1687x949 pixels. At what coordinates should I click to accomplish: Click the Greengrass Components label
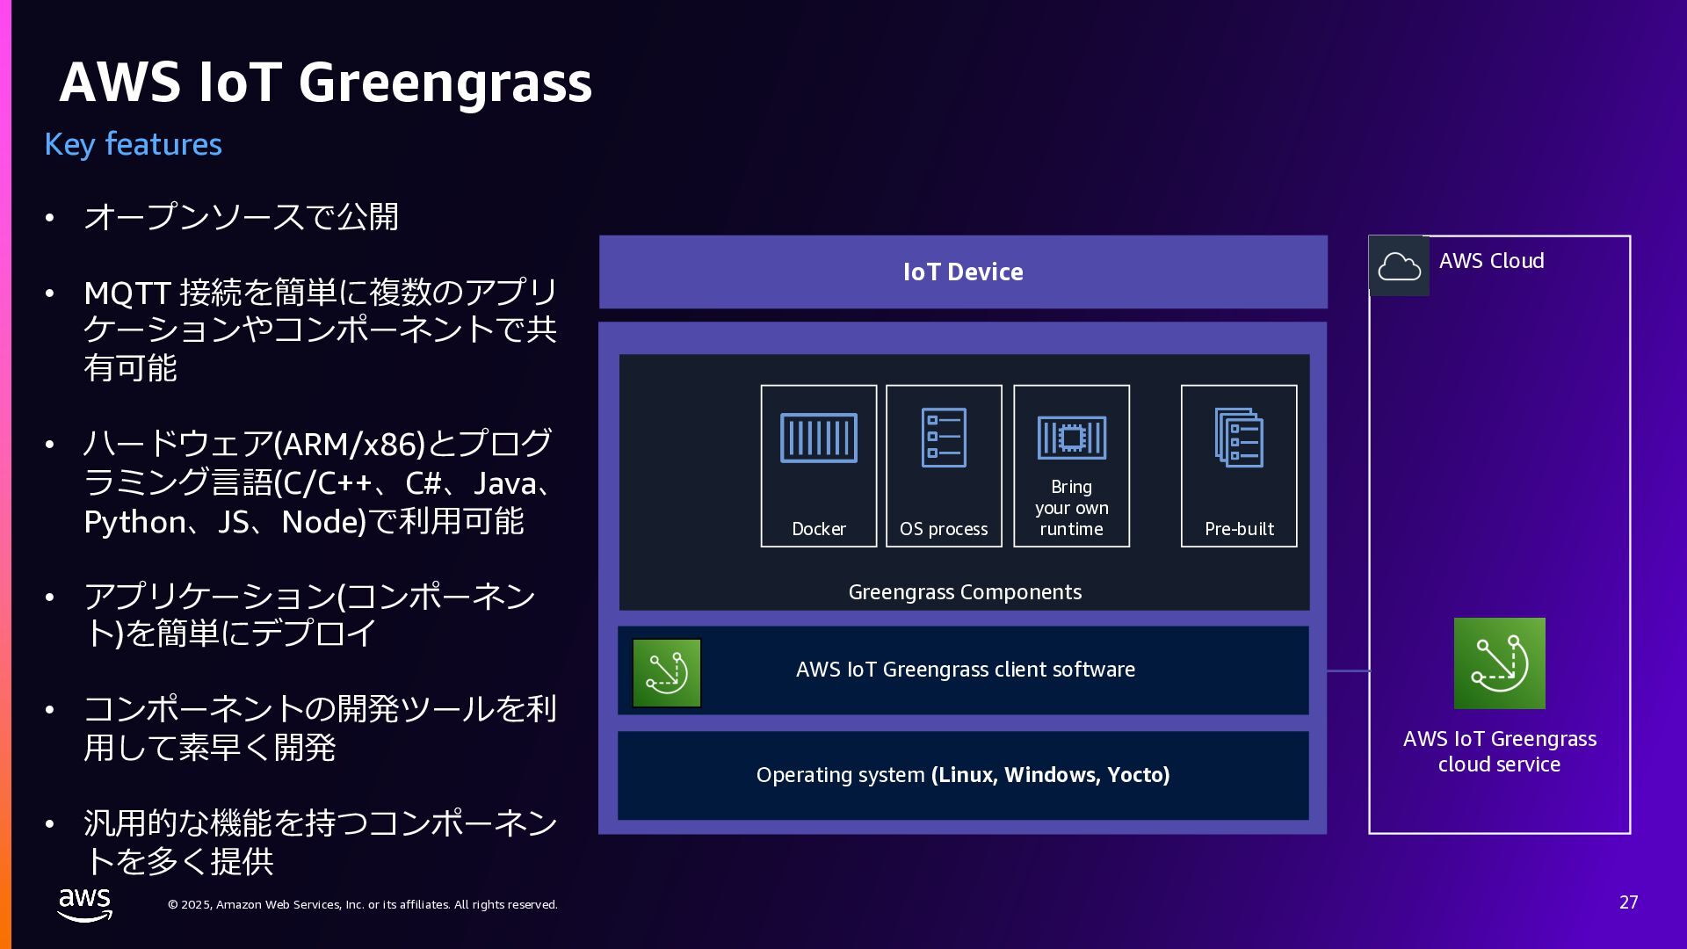tap(965, 592)
